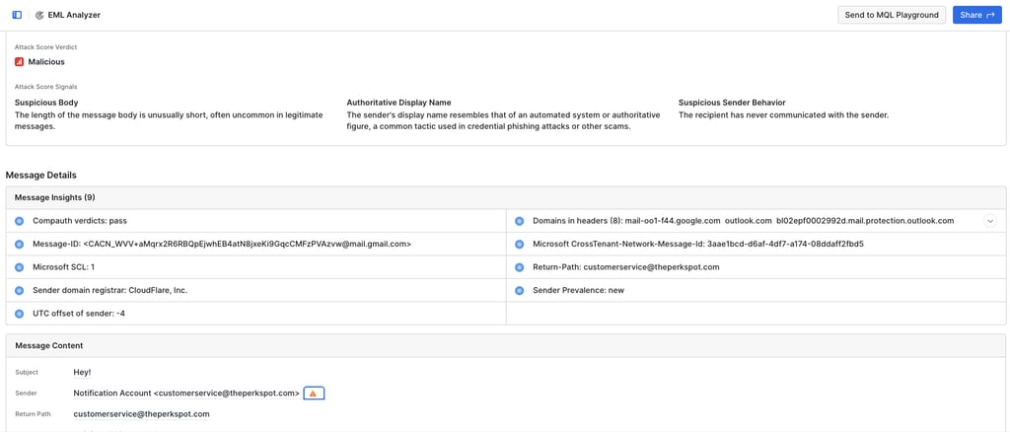This screenshot has width=1010, height=432.
Task: Click the Sender Prevalence insight icon
Action: click(519, 290)
